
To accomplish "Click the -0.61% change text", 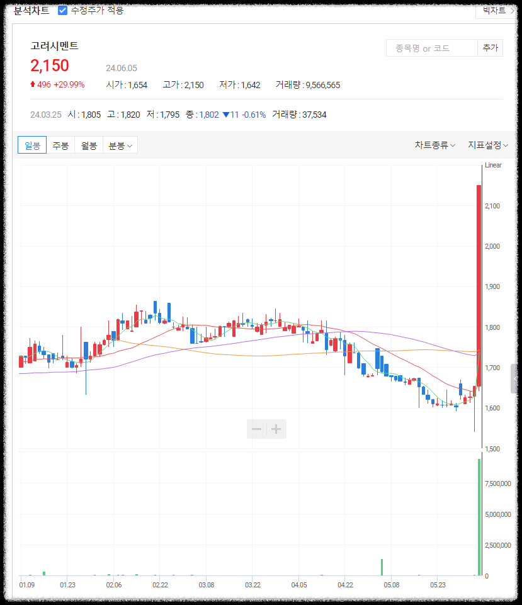I will coord(254,115).
